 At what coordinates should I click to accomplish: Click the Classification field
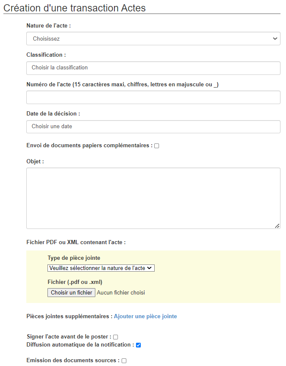pos(153,68)
